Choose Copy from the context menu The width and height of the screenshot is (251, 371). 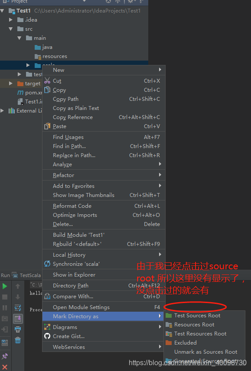[x=104, y=90]
